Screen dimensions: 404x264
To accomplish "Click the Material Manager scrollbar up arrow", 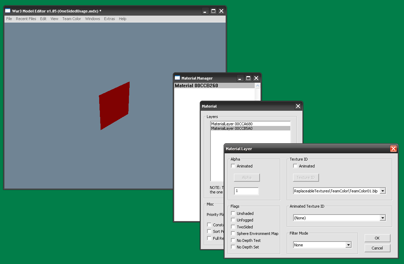I will [x=257, y=86].
